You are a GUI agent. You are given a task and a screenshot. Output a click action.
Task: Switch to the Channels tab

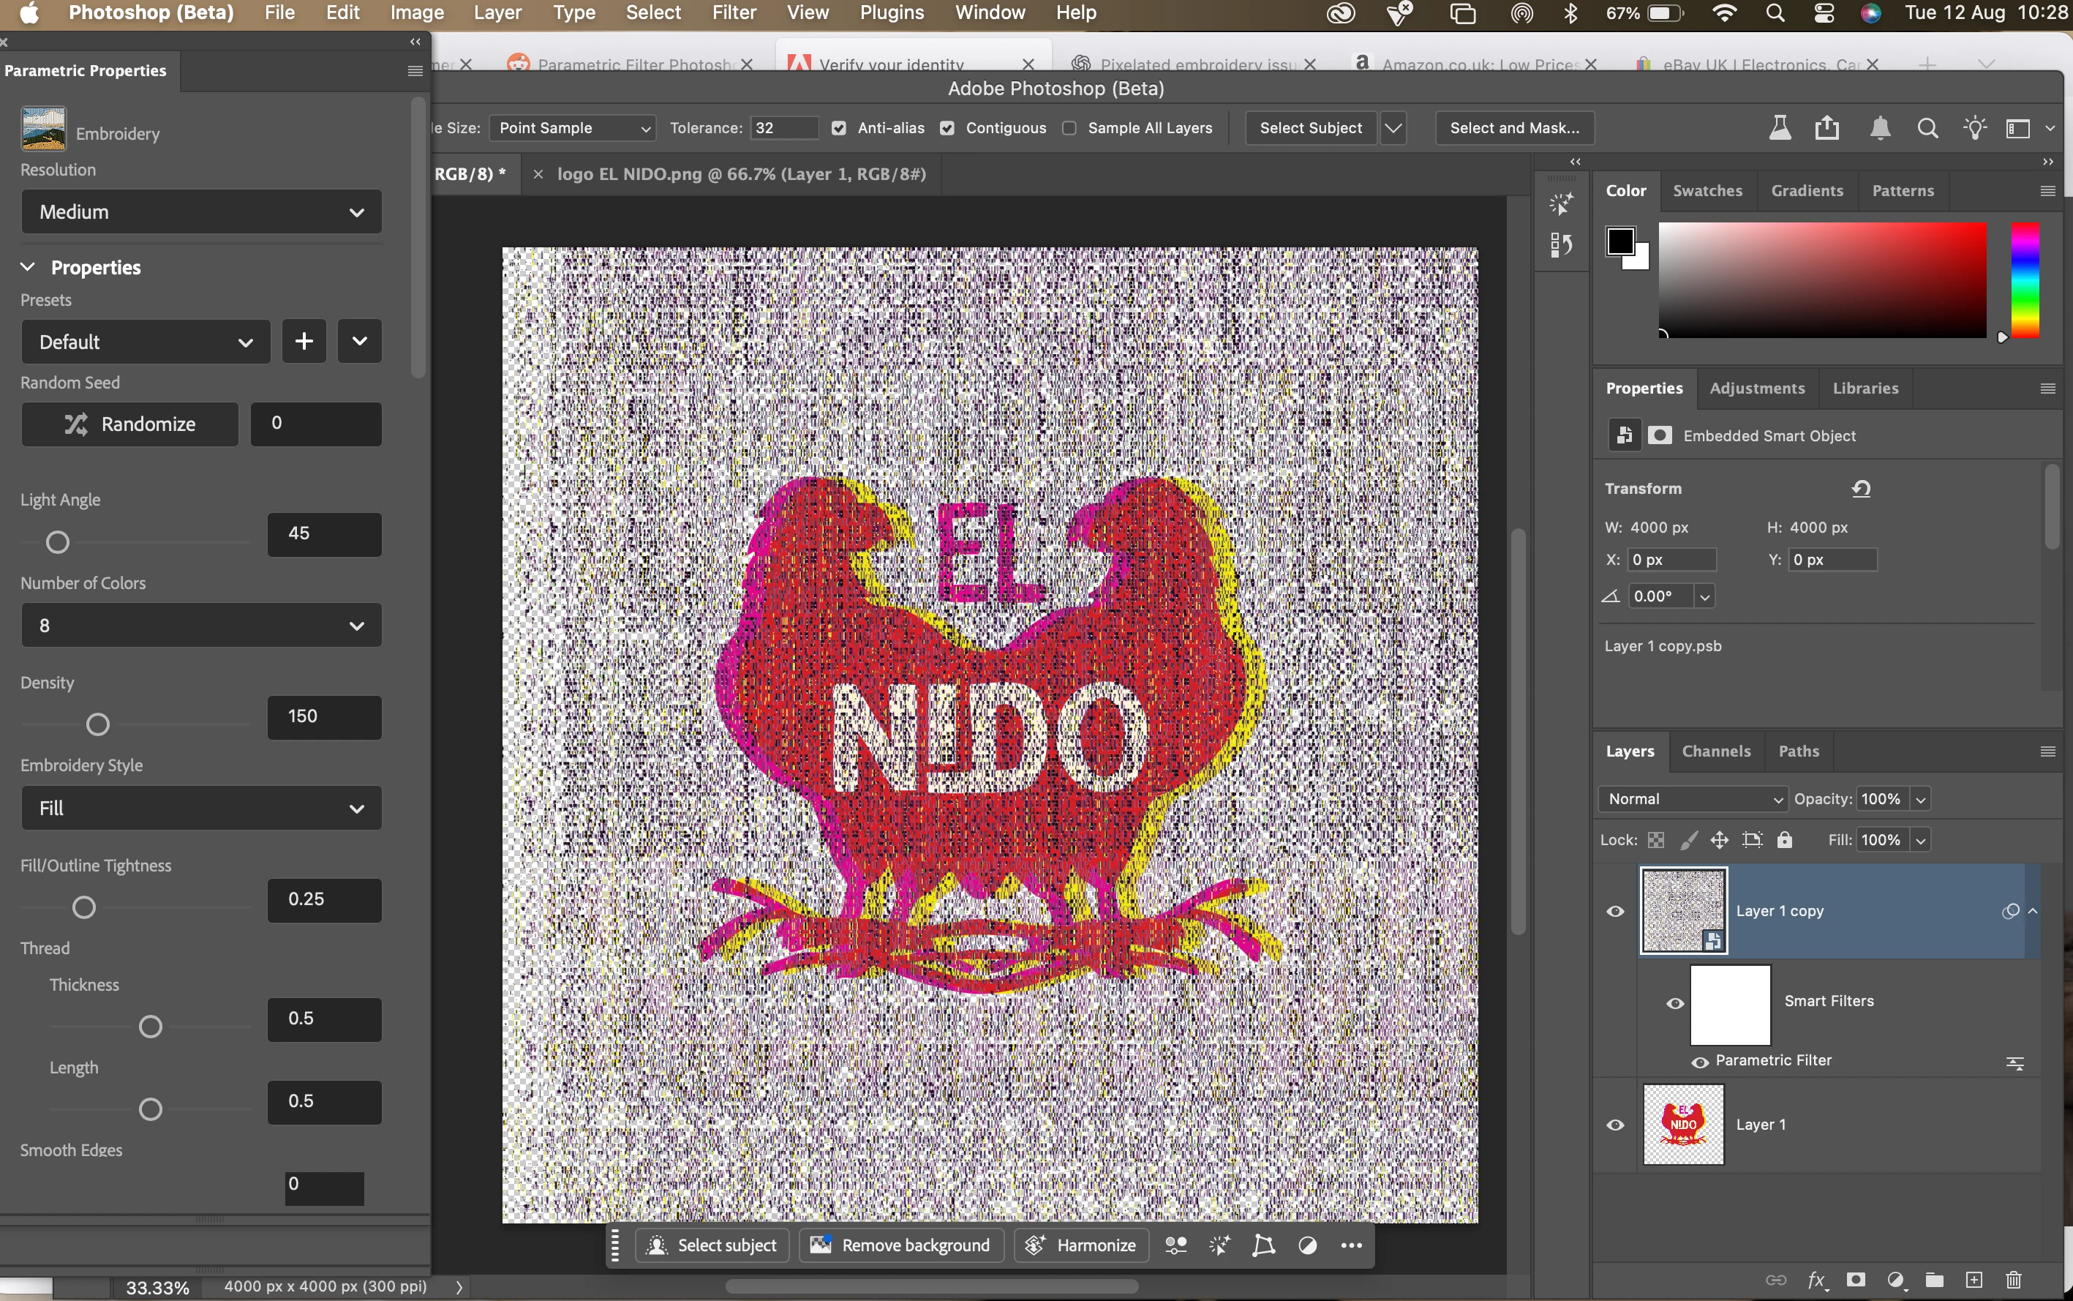tap(1716, 751)
